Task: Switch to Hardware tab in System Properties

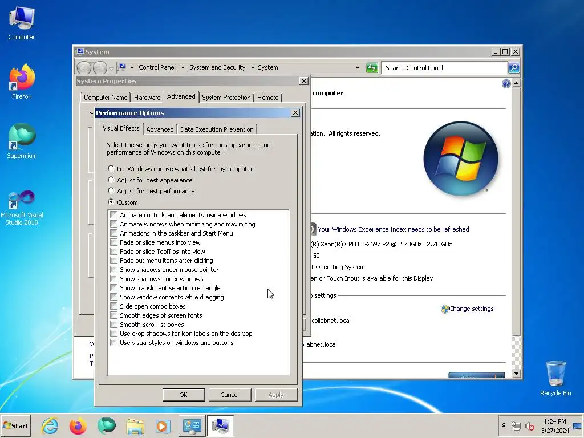Action: point(147,97)
